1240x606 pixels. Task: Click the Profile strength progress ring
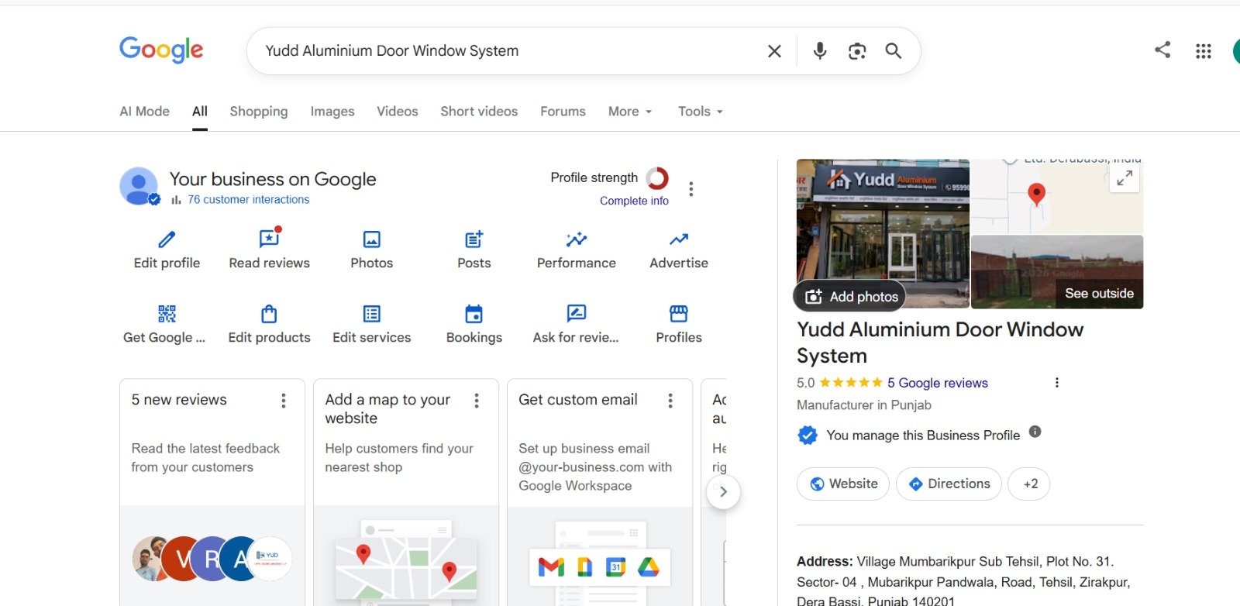coord(657,178)
